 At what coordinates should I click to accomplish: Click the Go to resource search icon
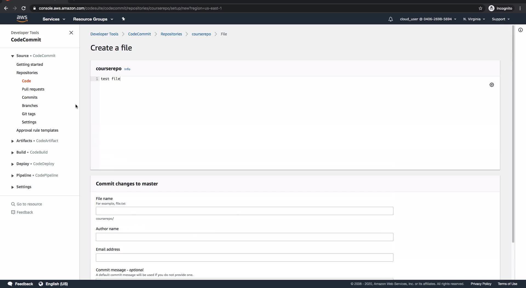point(13,204)
